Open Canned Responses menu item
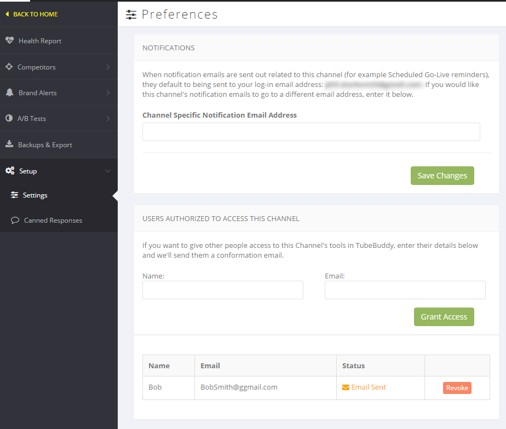This screenshot has height=429, width=506. (x=53, y=221)
